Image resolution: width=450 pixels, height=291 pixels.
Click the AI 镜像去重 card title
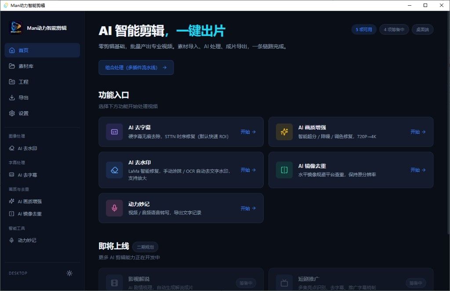point(312,166)
